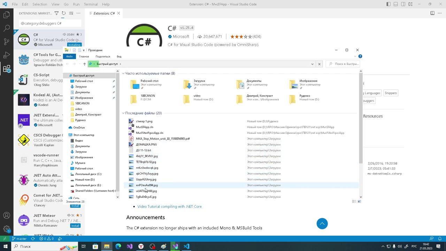Close the Extension: C# editor tab

coord(118,13)
